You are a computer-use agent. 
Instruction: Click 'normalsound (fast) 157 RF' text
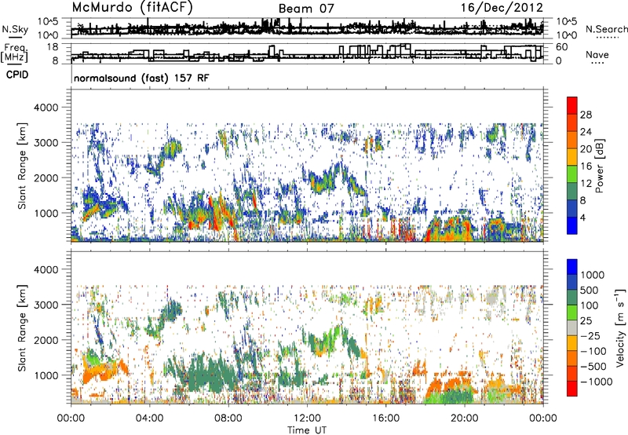[x=141, y=78]
